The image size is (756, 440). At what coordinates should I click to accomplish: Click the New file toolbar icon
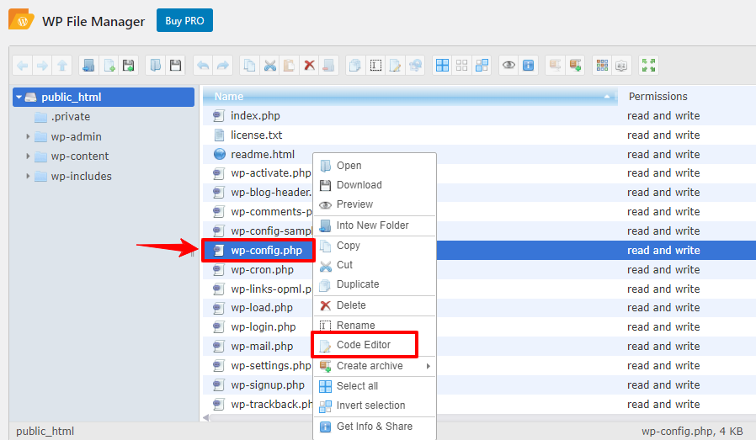pos(108,65)
